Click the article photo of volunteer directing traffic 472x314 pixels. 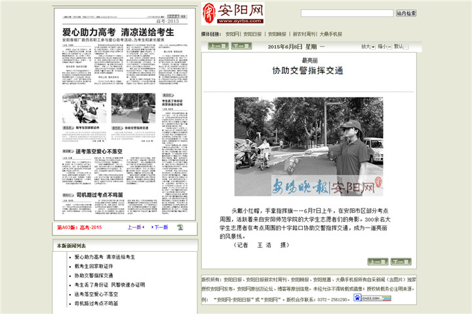point(309,147)
